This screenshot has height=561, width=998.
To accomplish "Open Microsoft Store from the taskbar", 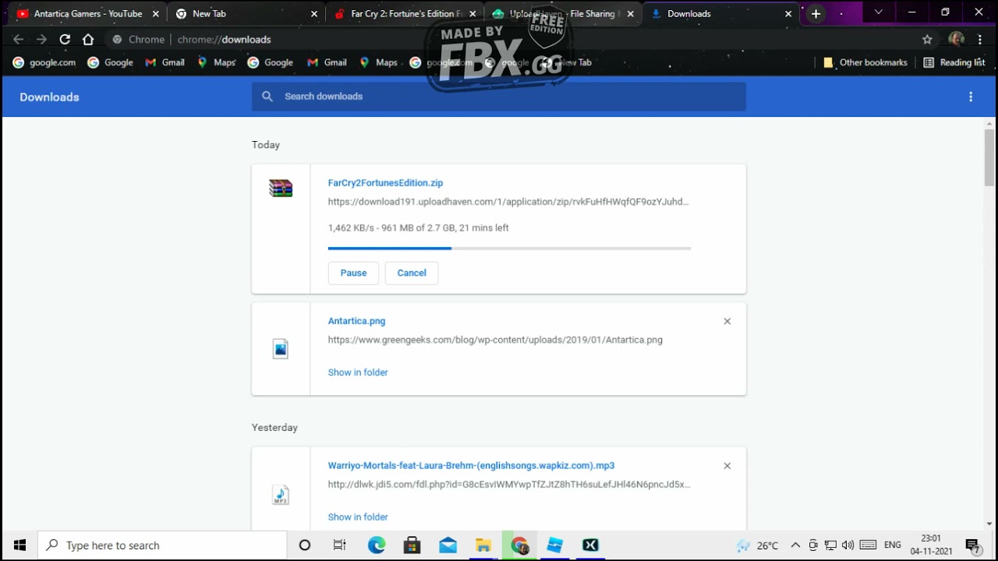I will click(412, 545).
